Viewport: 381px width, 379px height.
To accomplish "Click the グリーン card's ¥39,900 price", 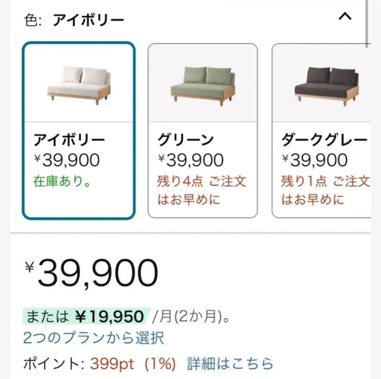I will click(191, 161).
